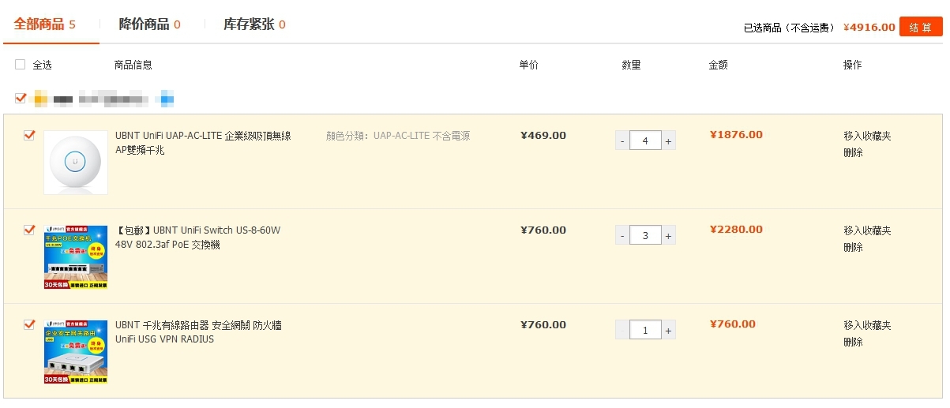Open UniFi USG router product thumbnail
The height and width of the screenshot is (408, 950).
click(x=76, y=352)
